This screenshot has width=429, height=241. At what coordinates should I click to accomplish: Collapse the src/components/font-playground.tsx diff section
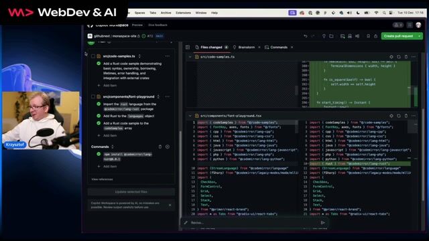click(190, 116)
